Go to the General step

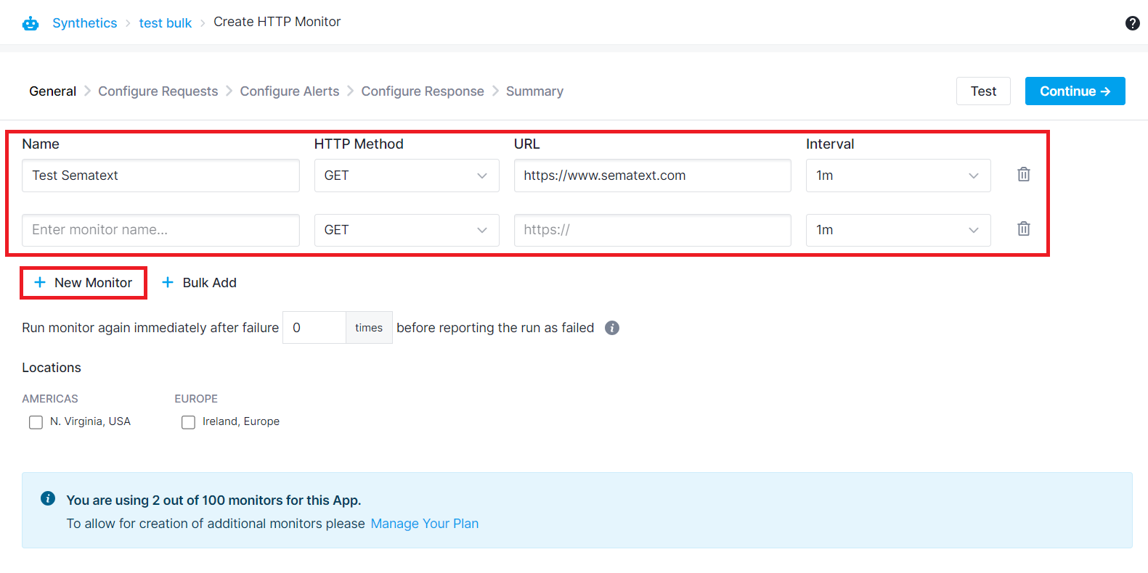pyautogui.click(x=52, y=91)
